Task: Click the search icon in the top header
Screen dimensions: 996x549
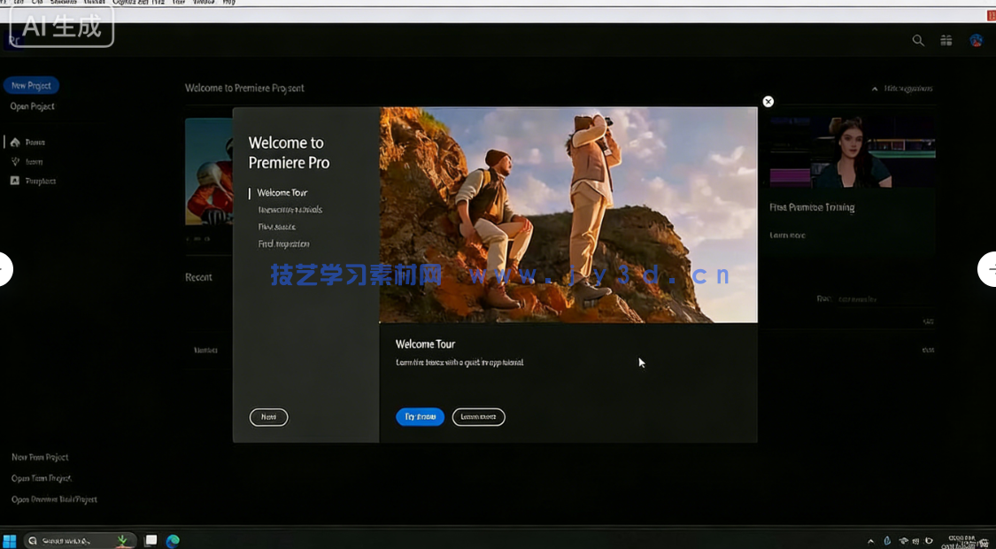Action: pos(918,40)
